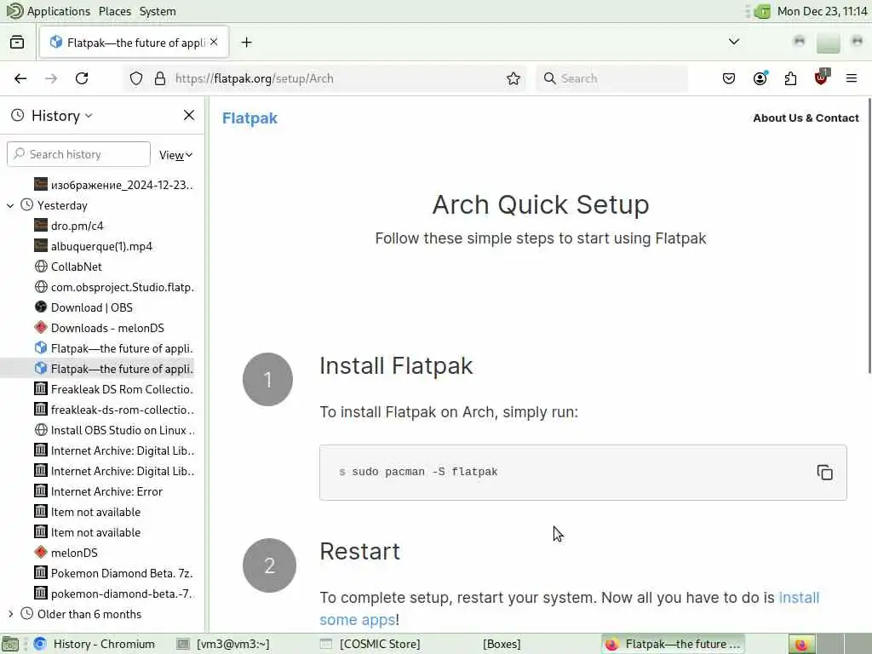Open the Applications menu
The image size is (872, 654).
pyautogui.click(x=58, y=11)
